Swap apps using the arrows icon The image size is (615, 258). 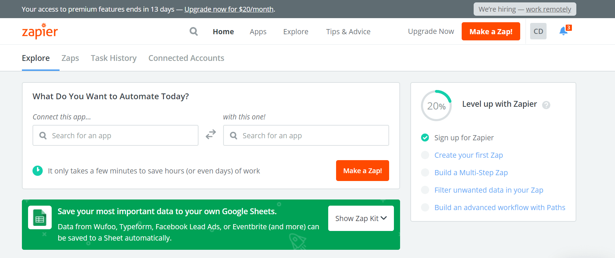(211, 134)
